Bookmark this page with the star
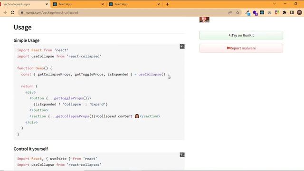304x171 pixels. (237, 13)
